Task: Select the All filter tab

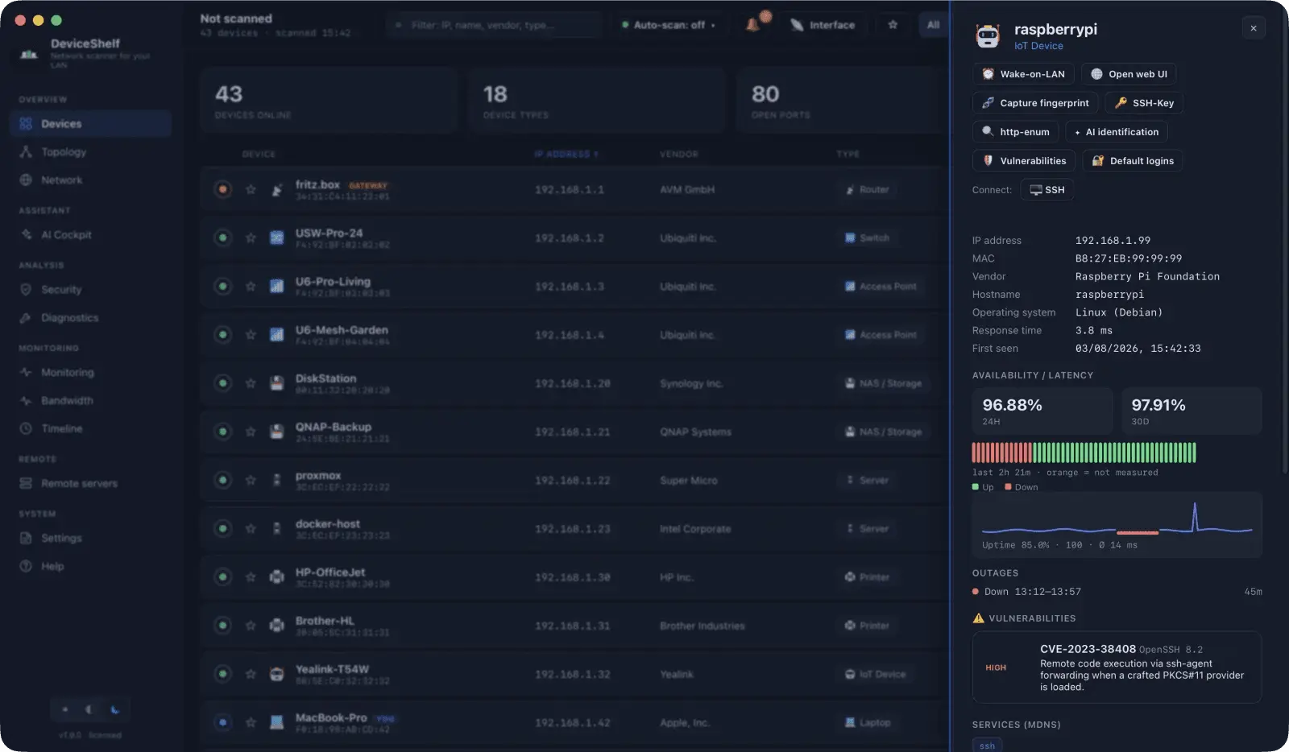Action: [x=933, y=25]
